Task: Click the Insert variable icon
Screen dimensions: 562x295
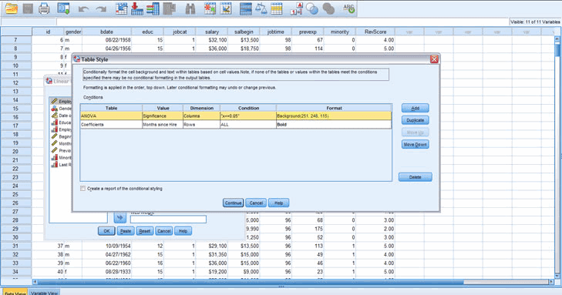Action: (x=226, y=8)
